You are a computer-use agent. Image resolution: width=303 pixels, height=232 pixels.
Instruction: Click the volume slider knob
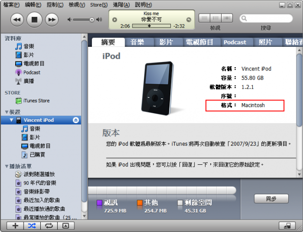point(92,20)
